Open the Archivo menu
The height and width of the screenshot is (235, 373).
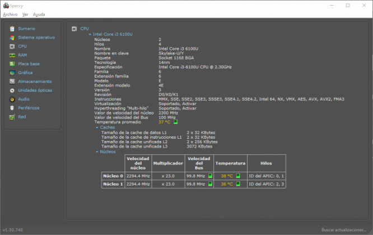(x=10, y=15)
